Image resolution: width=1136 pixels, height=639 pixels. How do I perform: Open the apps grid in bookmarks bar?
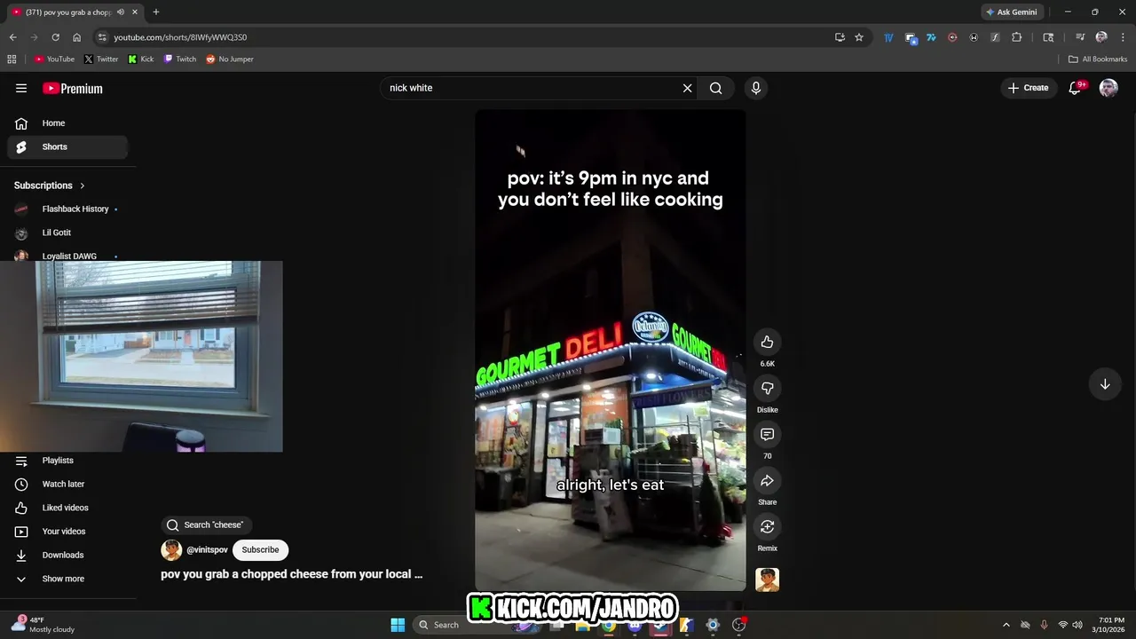(x=12, y=59)
